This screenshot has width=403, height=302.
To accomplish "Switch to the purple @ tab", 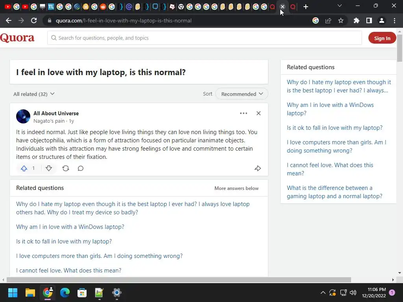I will click(x=129, y=7).
